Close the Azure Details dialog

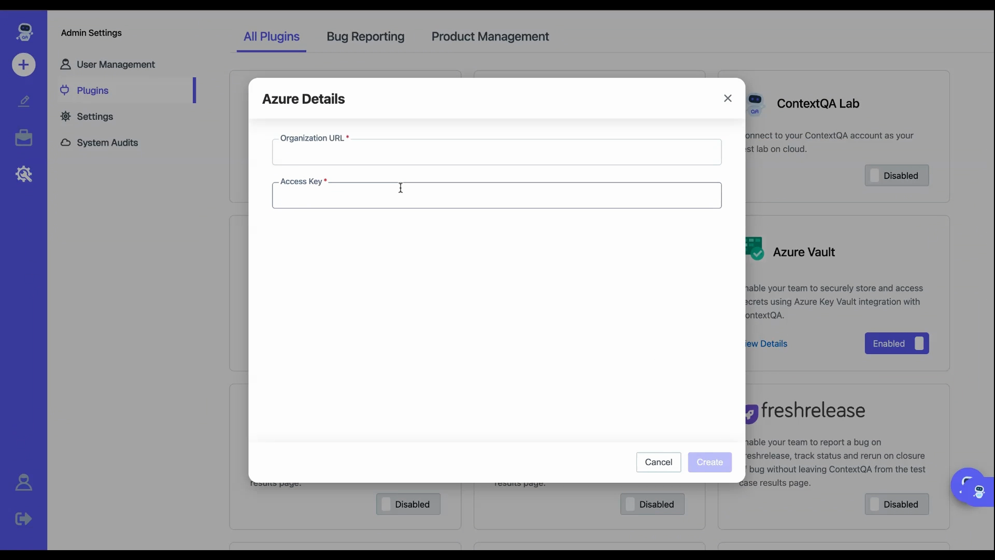[x=728, y=99]
